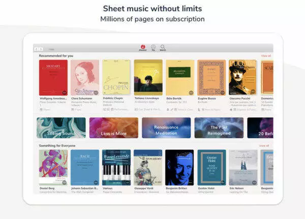
Task: Open the blue Bach cover thumbnail
Action: (85, 168)
